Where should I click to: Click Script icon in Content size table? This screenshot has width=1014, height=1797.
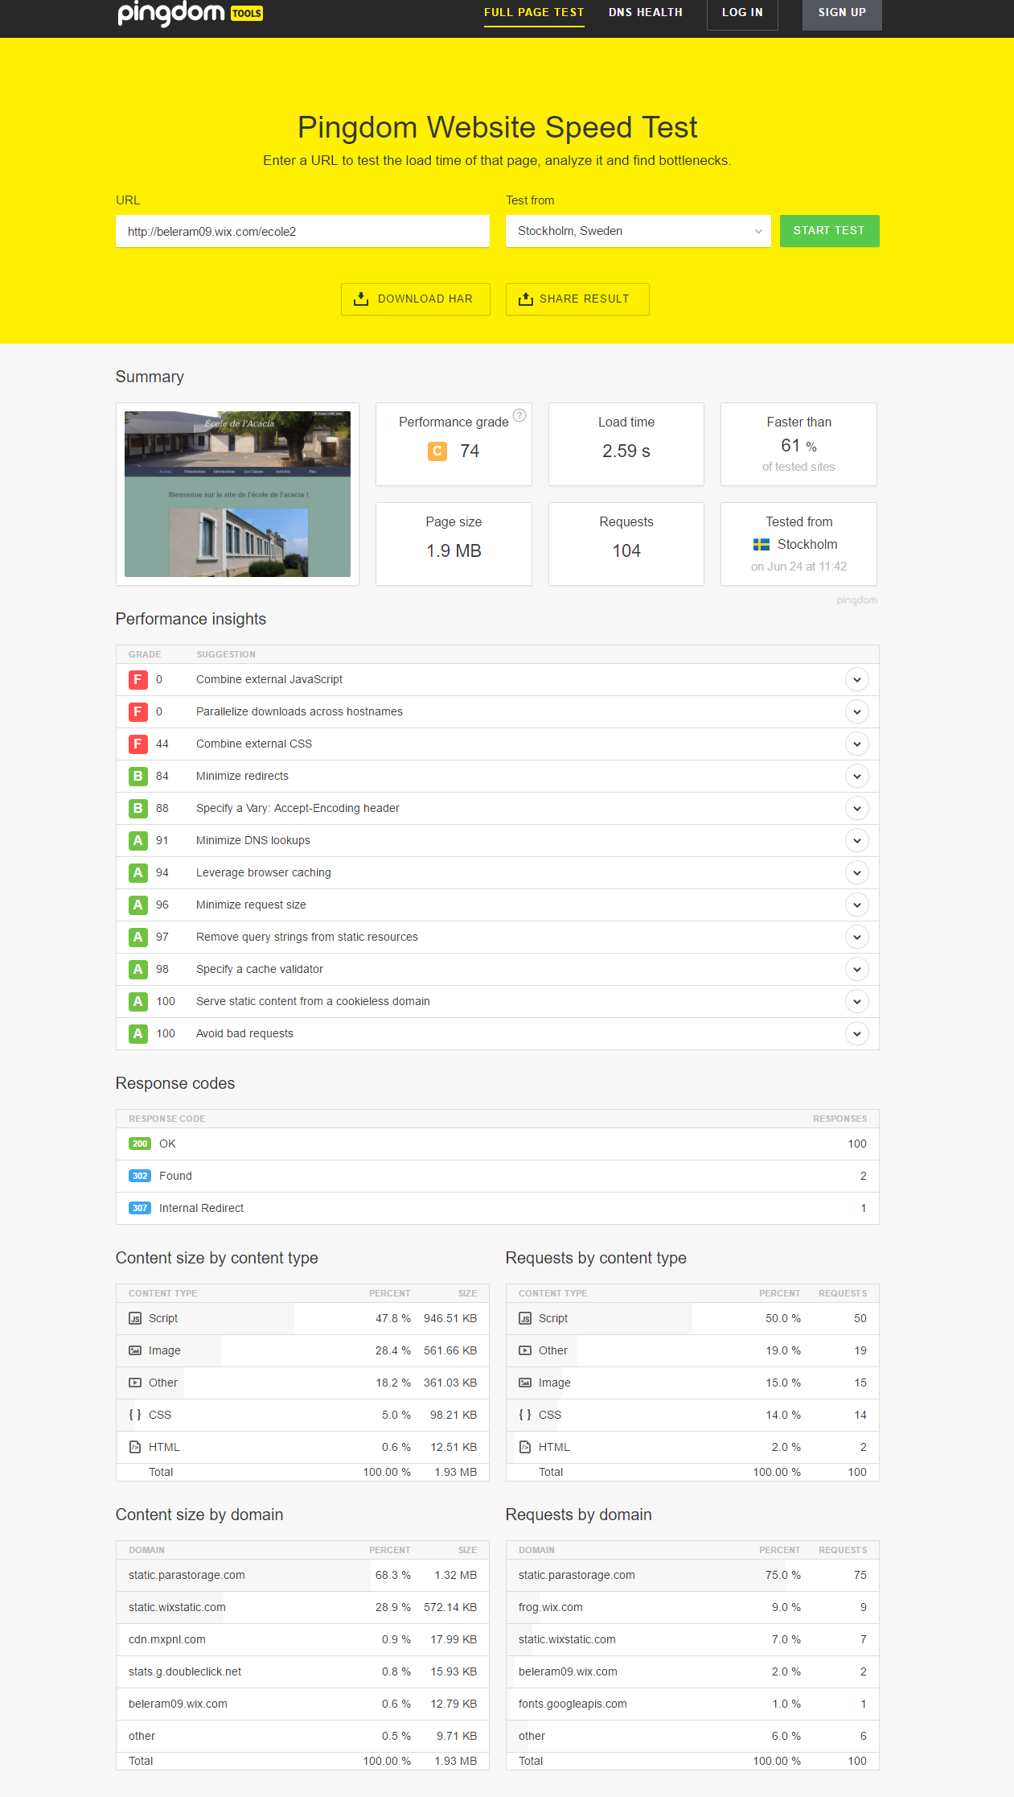coord(135,1318)
